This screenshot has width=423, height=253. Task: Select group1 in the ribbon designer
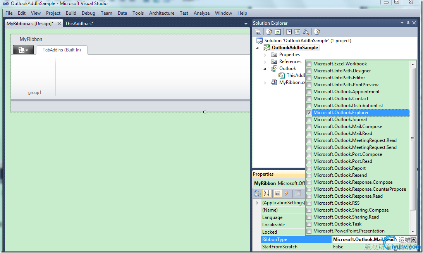(x=34, y=92)
